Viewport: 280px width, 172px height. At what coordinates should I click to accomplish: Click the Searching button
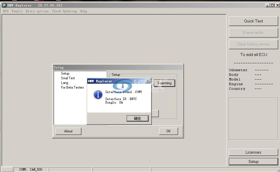[164, 83]
